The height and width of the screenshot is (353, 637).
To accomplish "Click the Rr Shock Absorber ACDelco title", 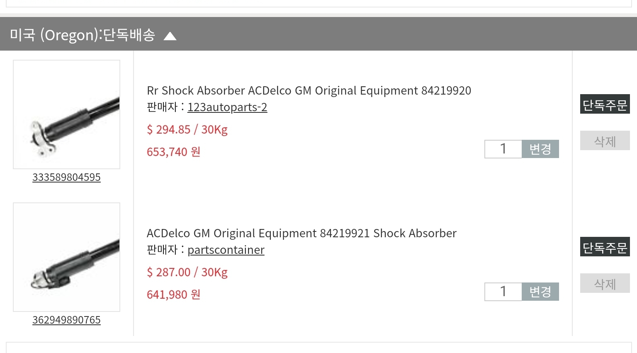I will tap(309, 90).
